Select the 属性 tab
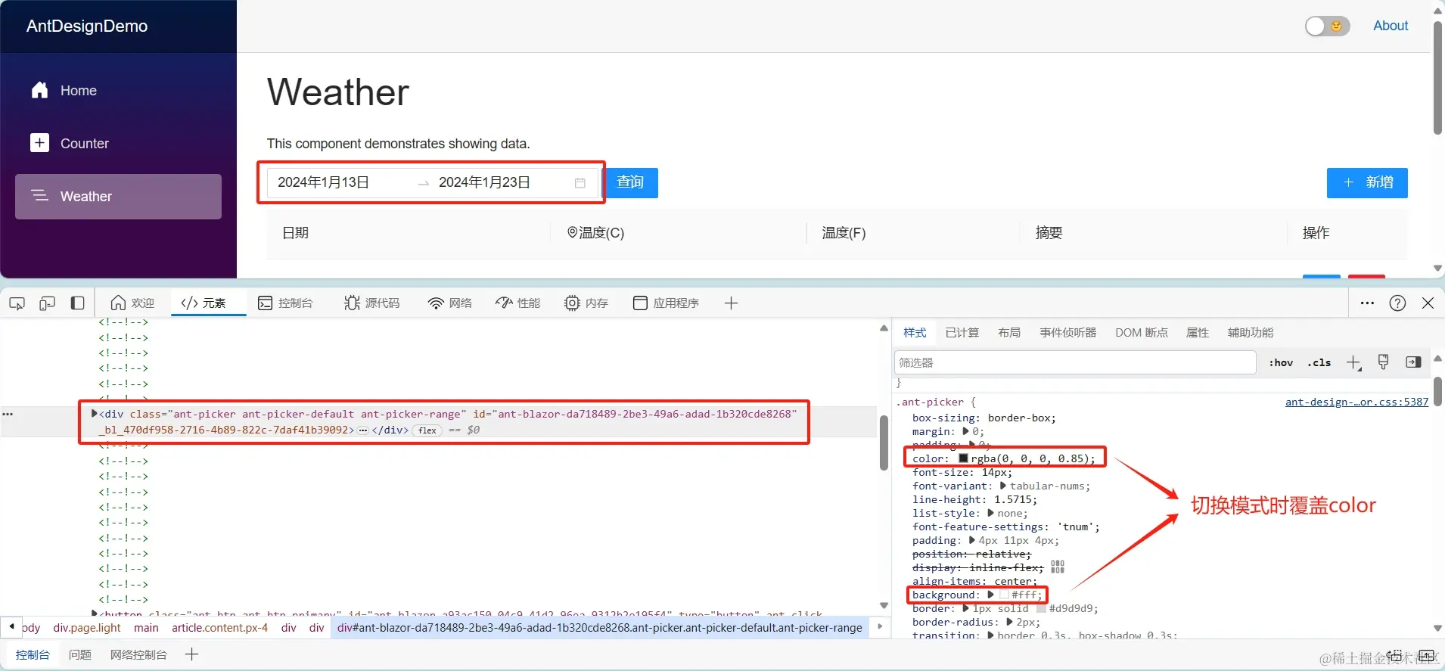Screen dimensions: 1445x671 [x=1197, y=333]
